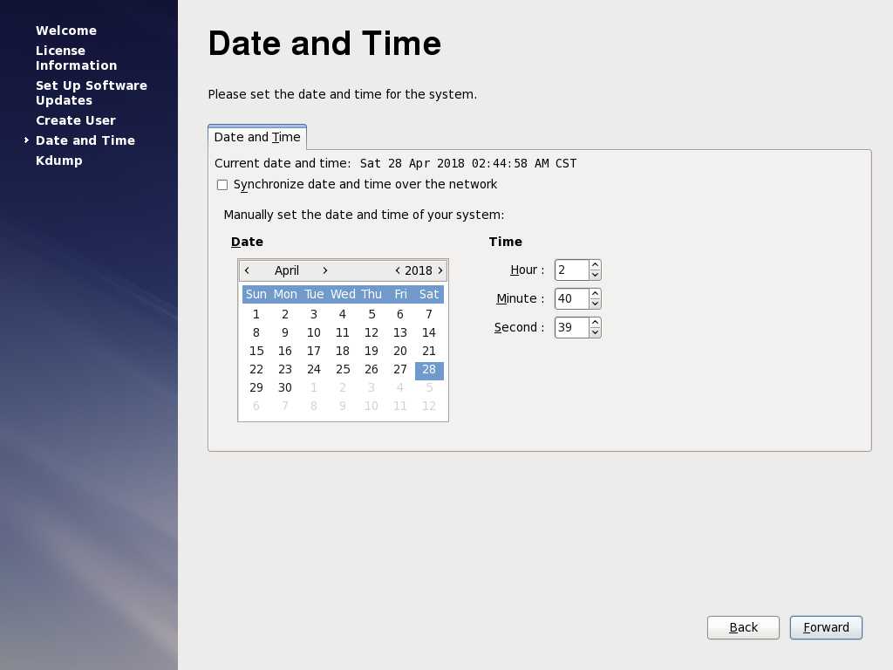Focus the Second input field
Screen dimensions: 893x670
tap(572, 328)
